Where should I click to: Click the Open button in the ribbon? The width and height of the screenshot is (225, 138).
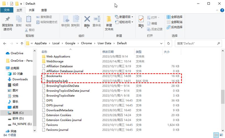(x=153, y=17)
